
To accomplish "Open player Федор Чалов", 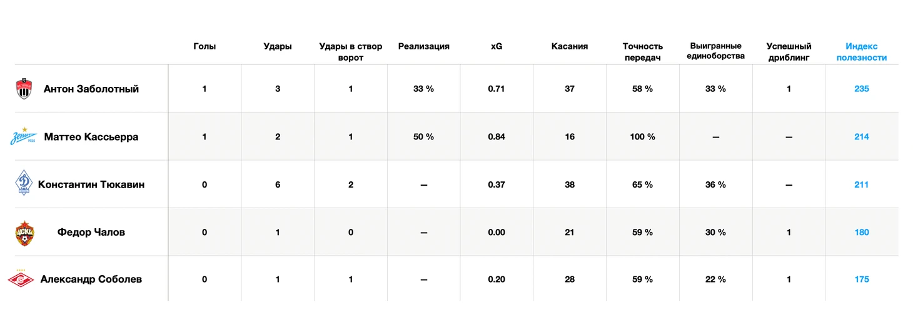I will pyautogui.click(x=91, y=232).
